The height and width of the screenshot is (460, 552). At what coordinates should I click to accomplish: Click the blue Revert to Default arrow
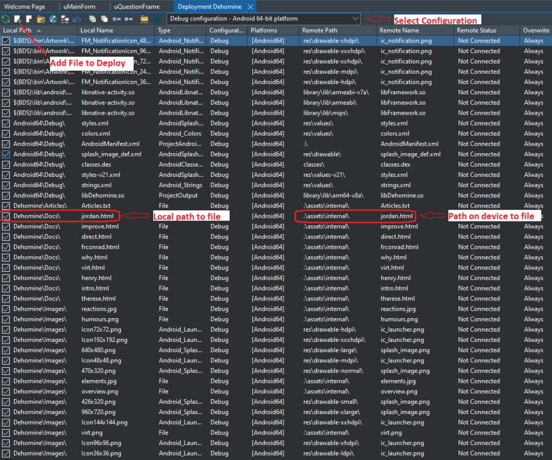pyautogui.click(x=77, y=19)
